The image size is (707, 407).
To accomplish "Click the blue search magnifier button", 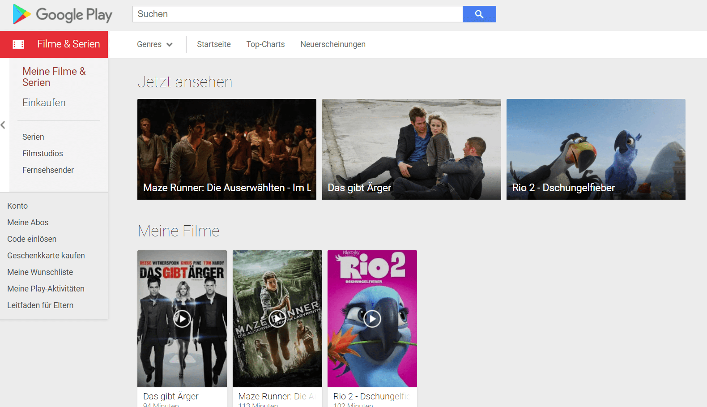I will point(479,14).
